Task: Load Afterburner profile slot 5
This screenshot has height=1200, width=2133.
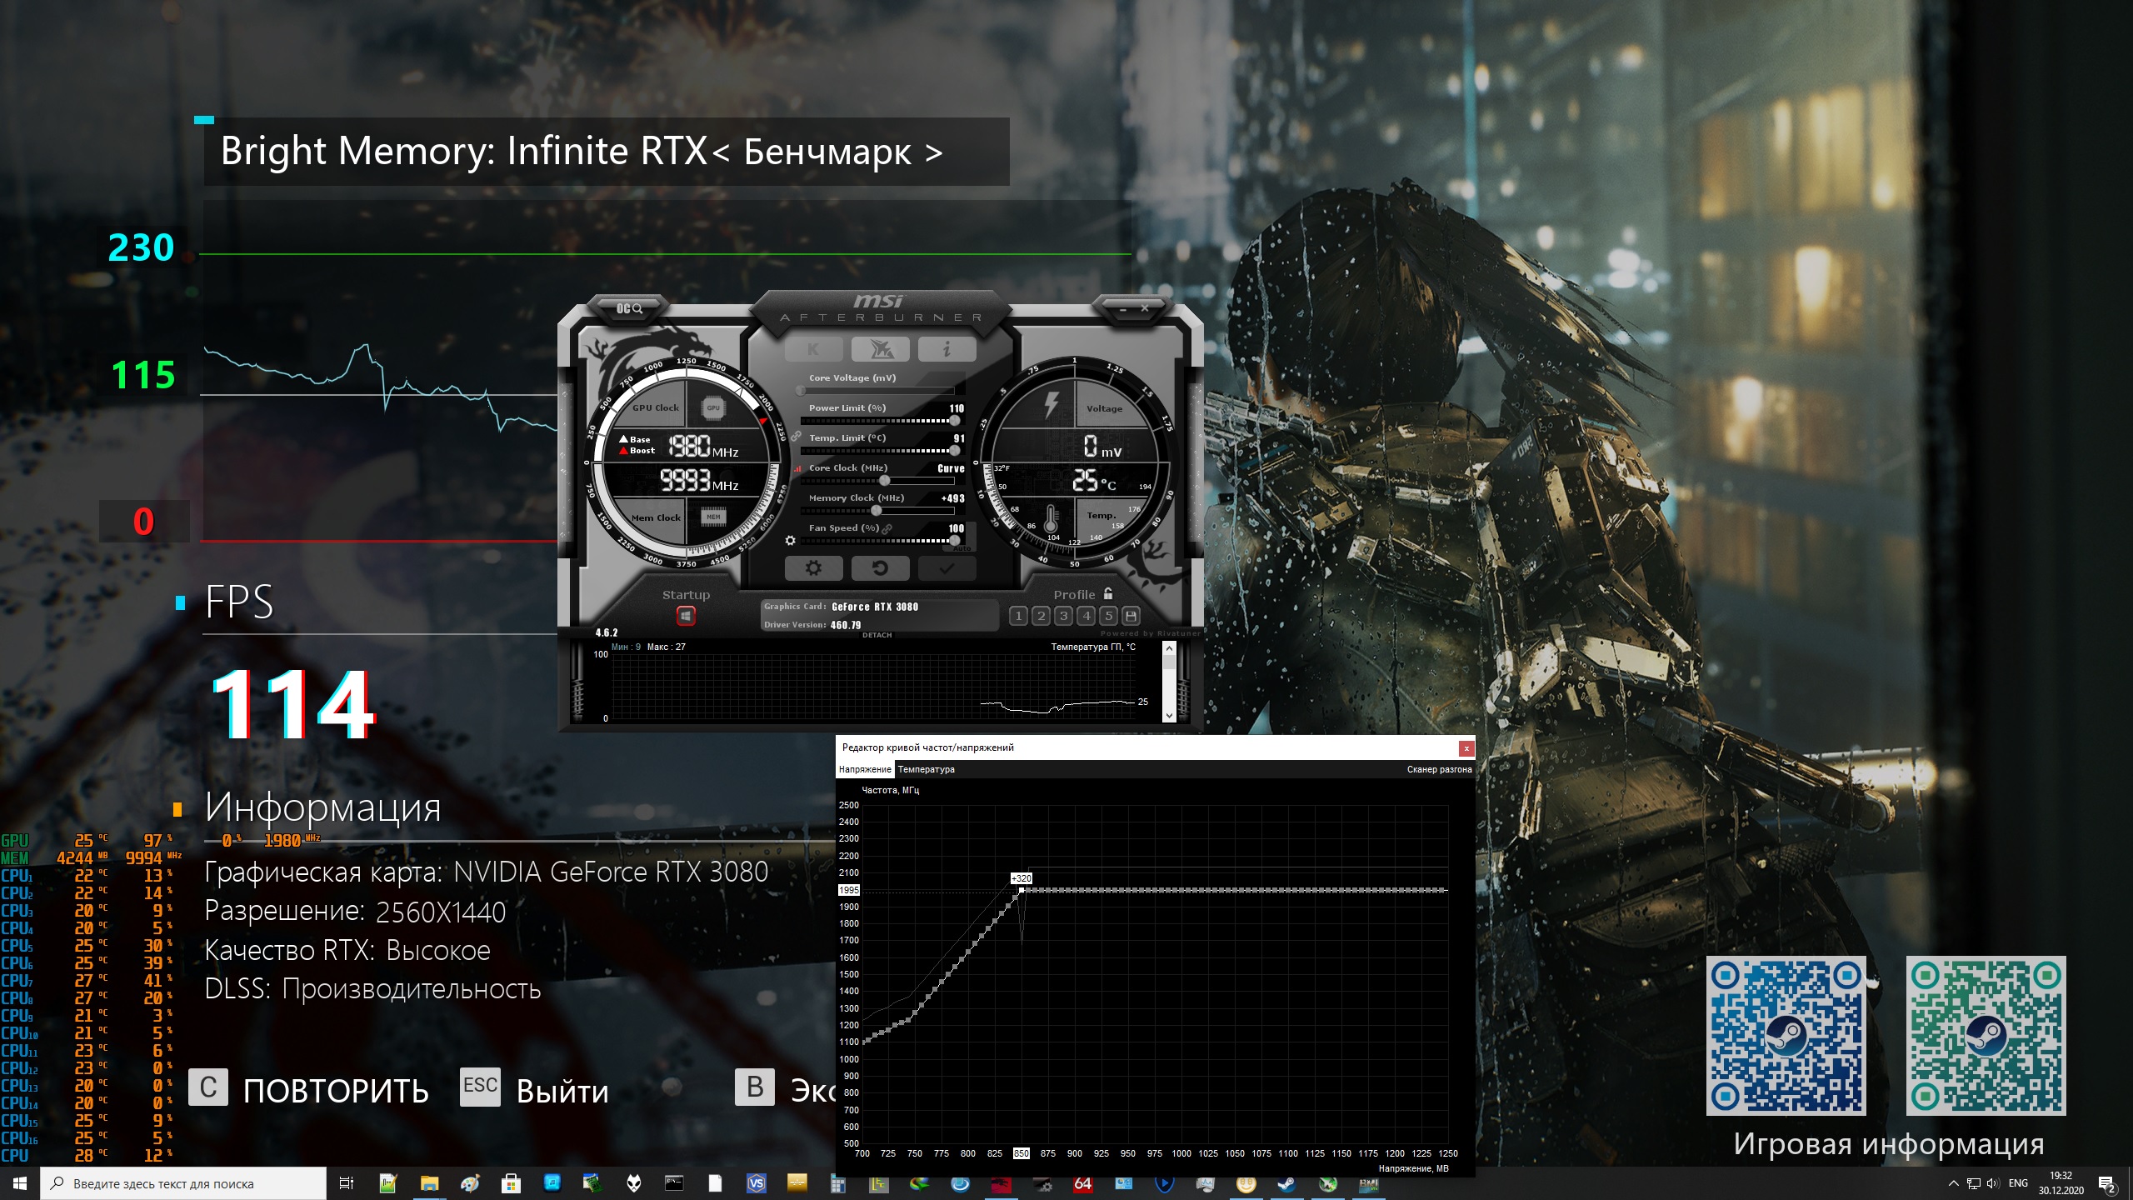Action: coord(1108,616)
